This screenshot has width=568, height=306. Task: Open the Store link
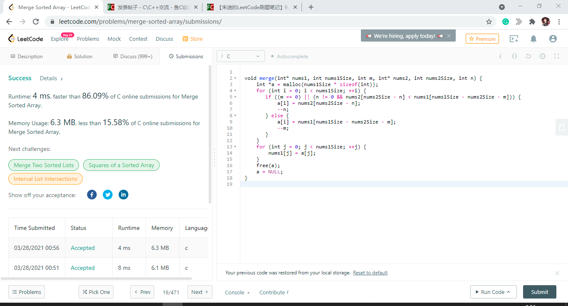(193, 39)
